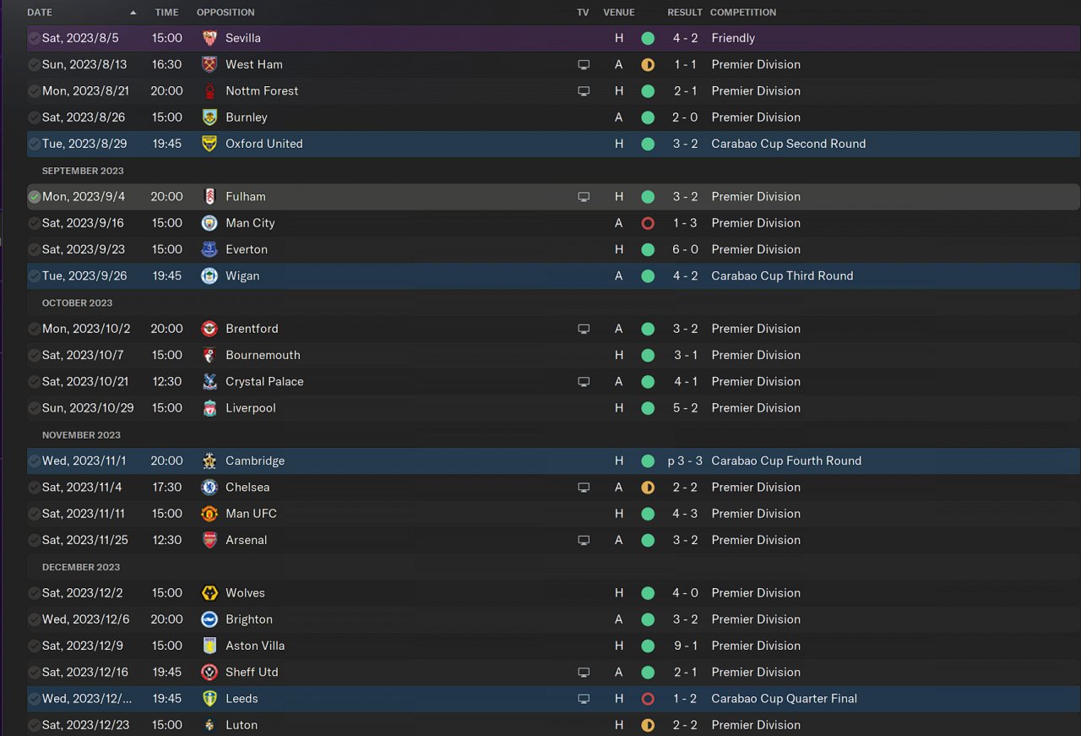Viewport: 1081px width, 736px height.
Task: Click the orange draw indicator for Chelsea match
Action: (648, 488)
